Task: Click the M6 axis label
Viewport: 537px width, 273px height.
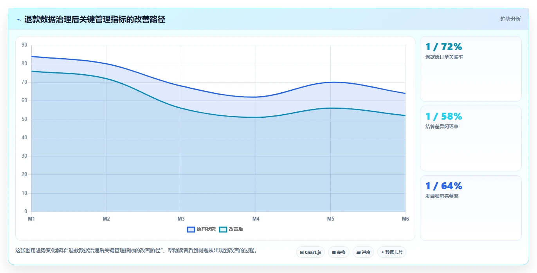Action: [405, 219]
